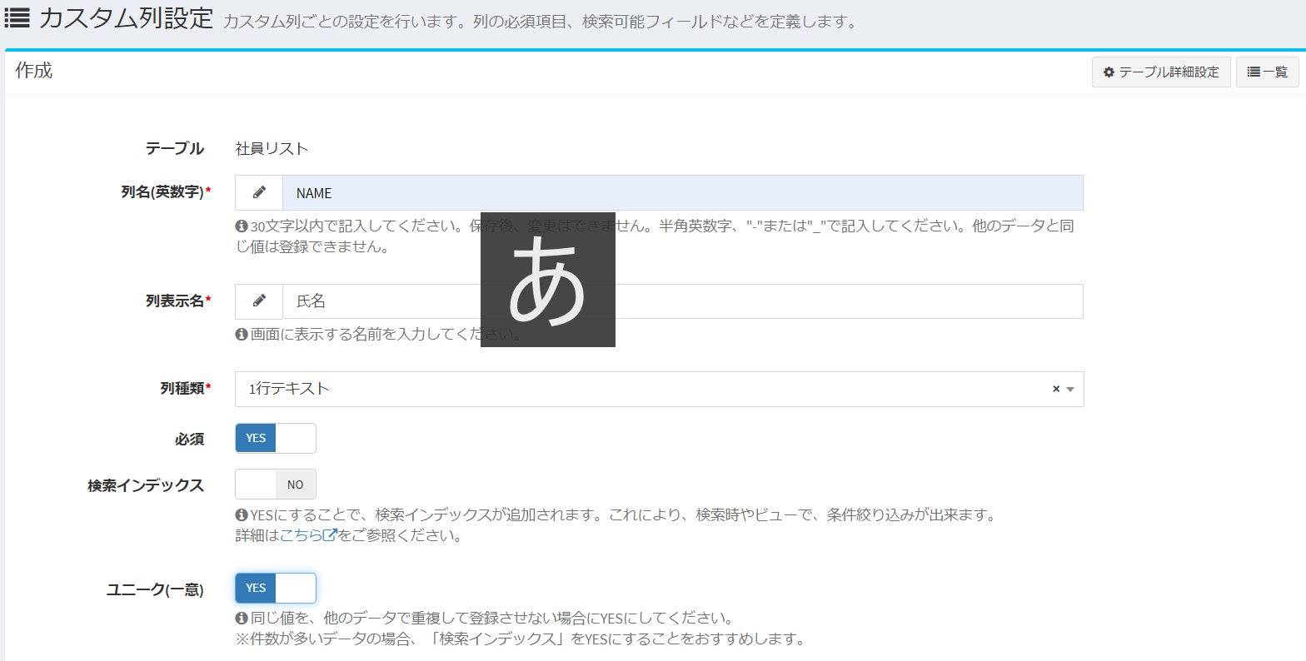This screenshot has height=661, width=1306.
Task: Click the ユニーク(一意) field label
Action: pos(155,589)
